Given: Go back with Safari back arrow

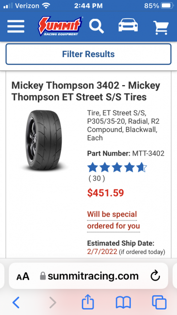Looking at the screenshot, I should tap(16, 302).
